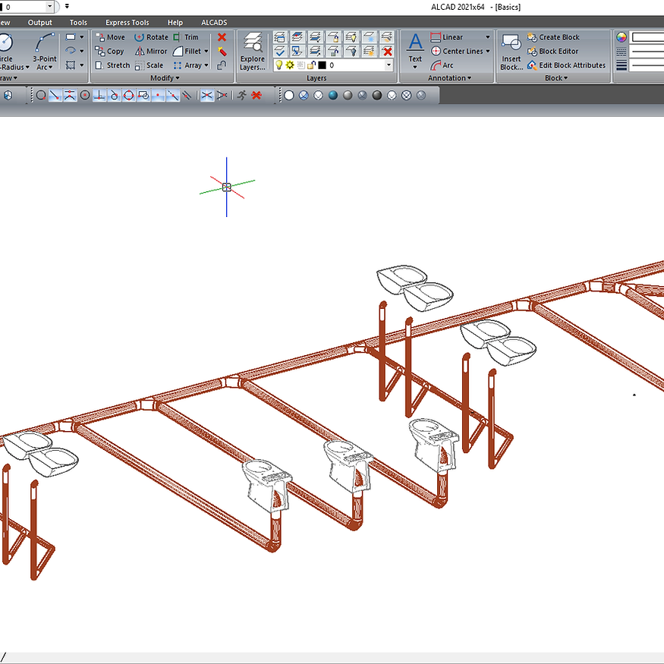
Task: Toggle layer 0 lock padlock in dropdown
Action: pos(312,65)
